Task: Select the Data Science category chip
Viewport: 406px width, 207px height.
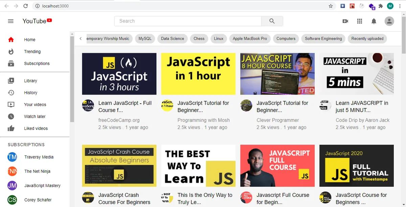Action: coord(173,39)
